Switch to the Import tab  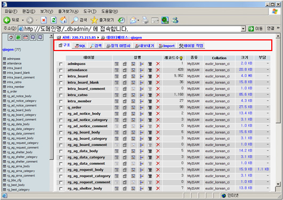click(167, 46)
